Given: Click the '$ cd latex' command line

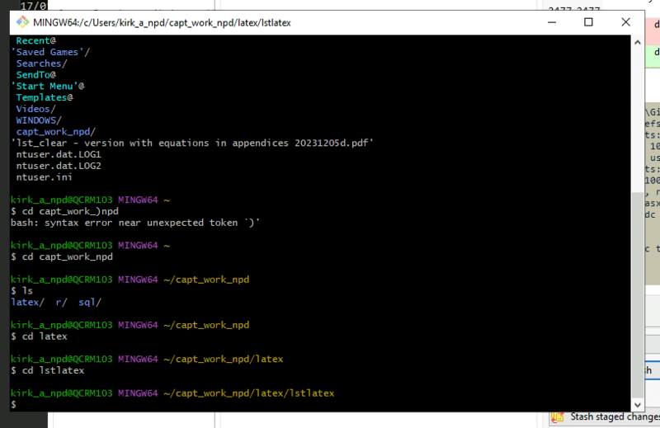Looking at the screenshot, I should pyautogui.click(x=39, y=336).
